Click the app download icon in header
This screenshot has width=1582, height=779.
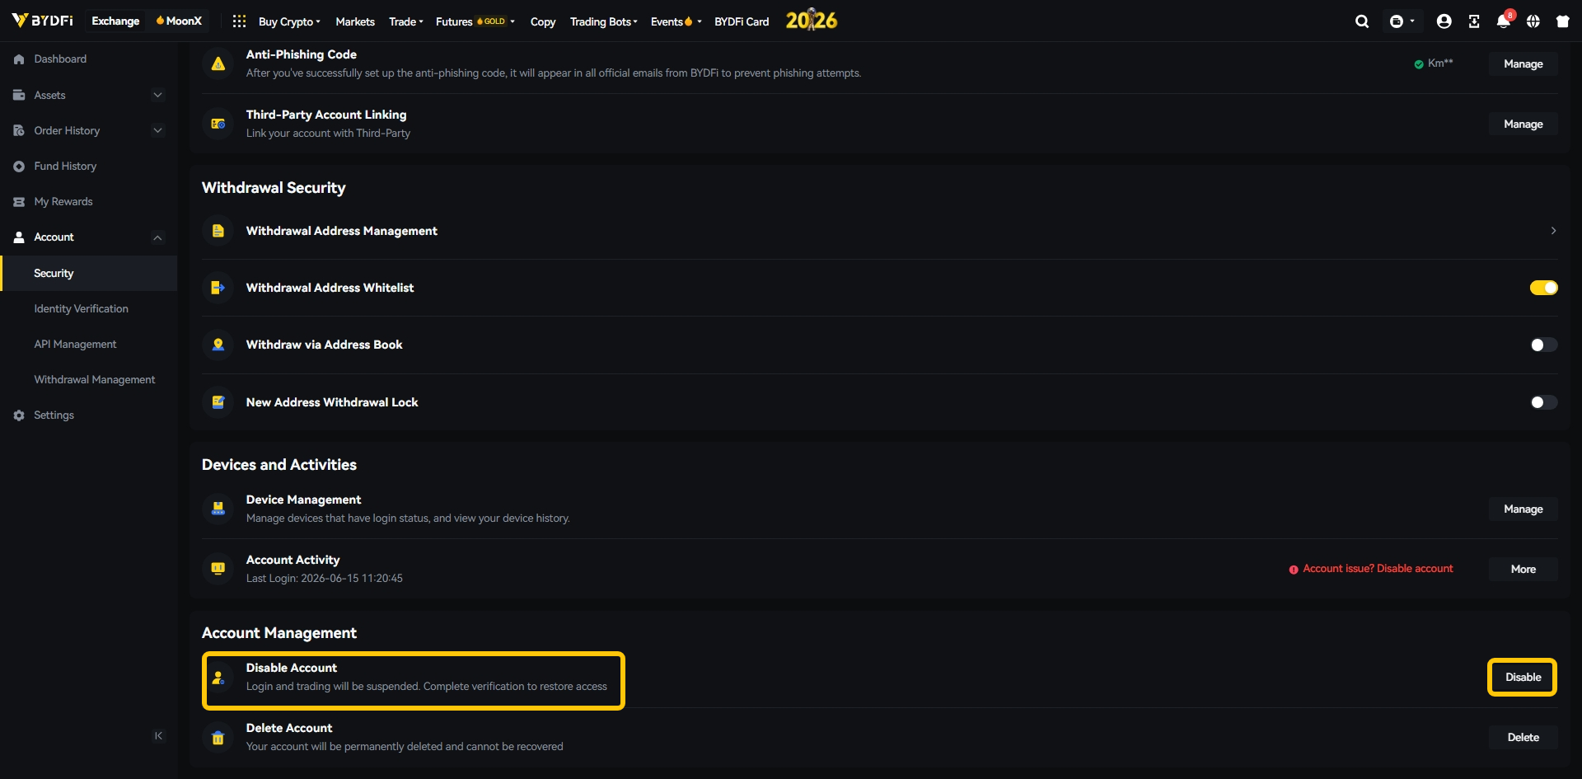(1474, 21)
